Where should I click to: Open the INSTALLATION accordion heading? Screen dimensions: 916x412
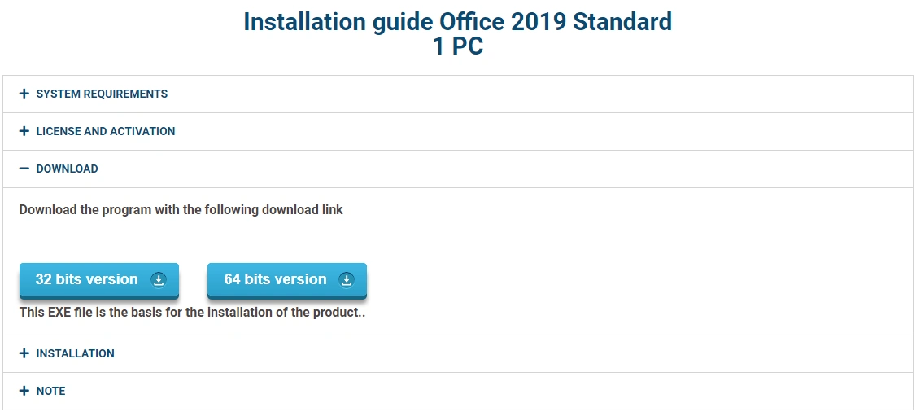click(75, 353)
